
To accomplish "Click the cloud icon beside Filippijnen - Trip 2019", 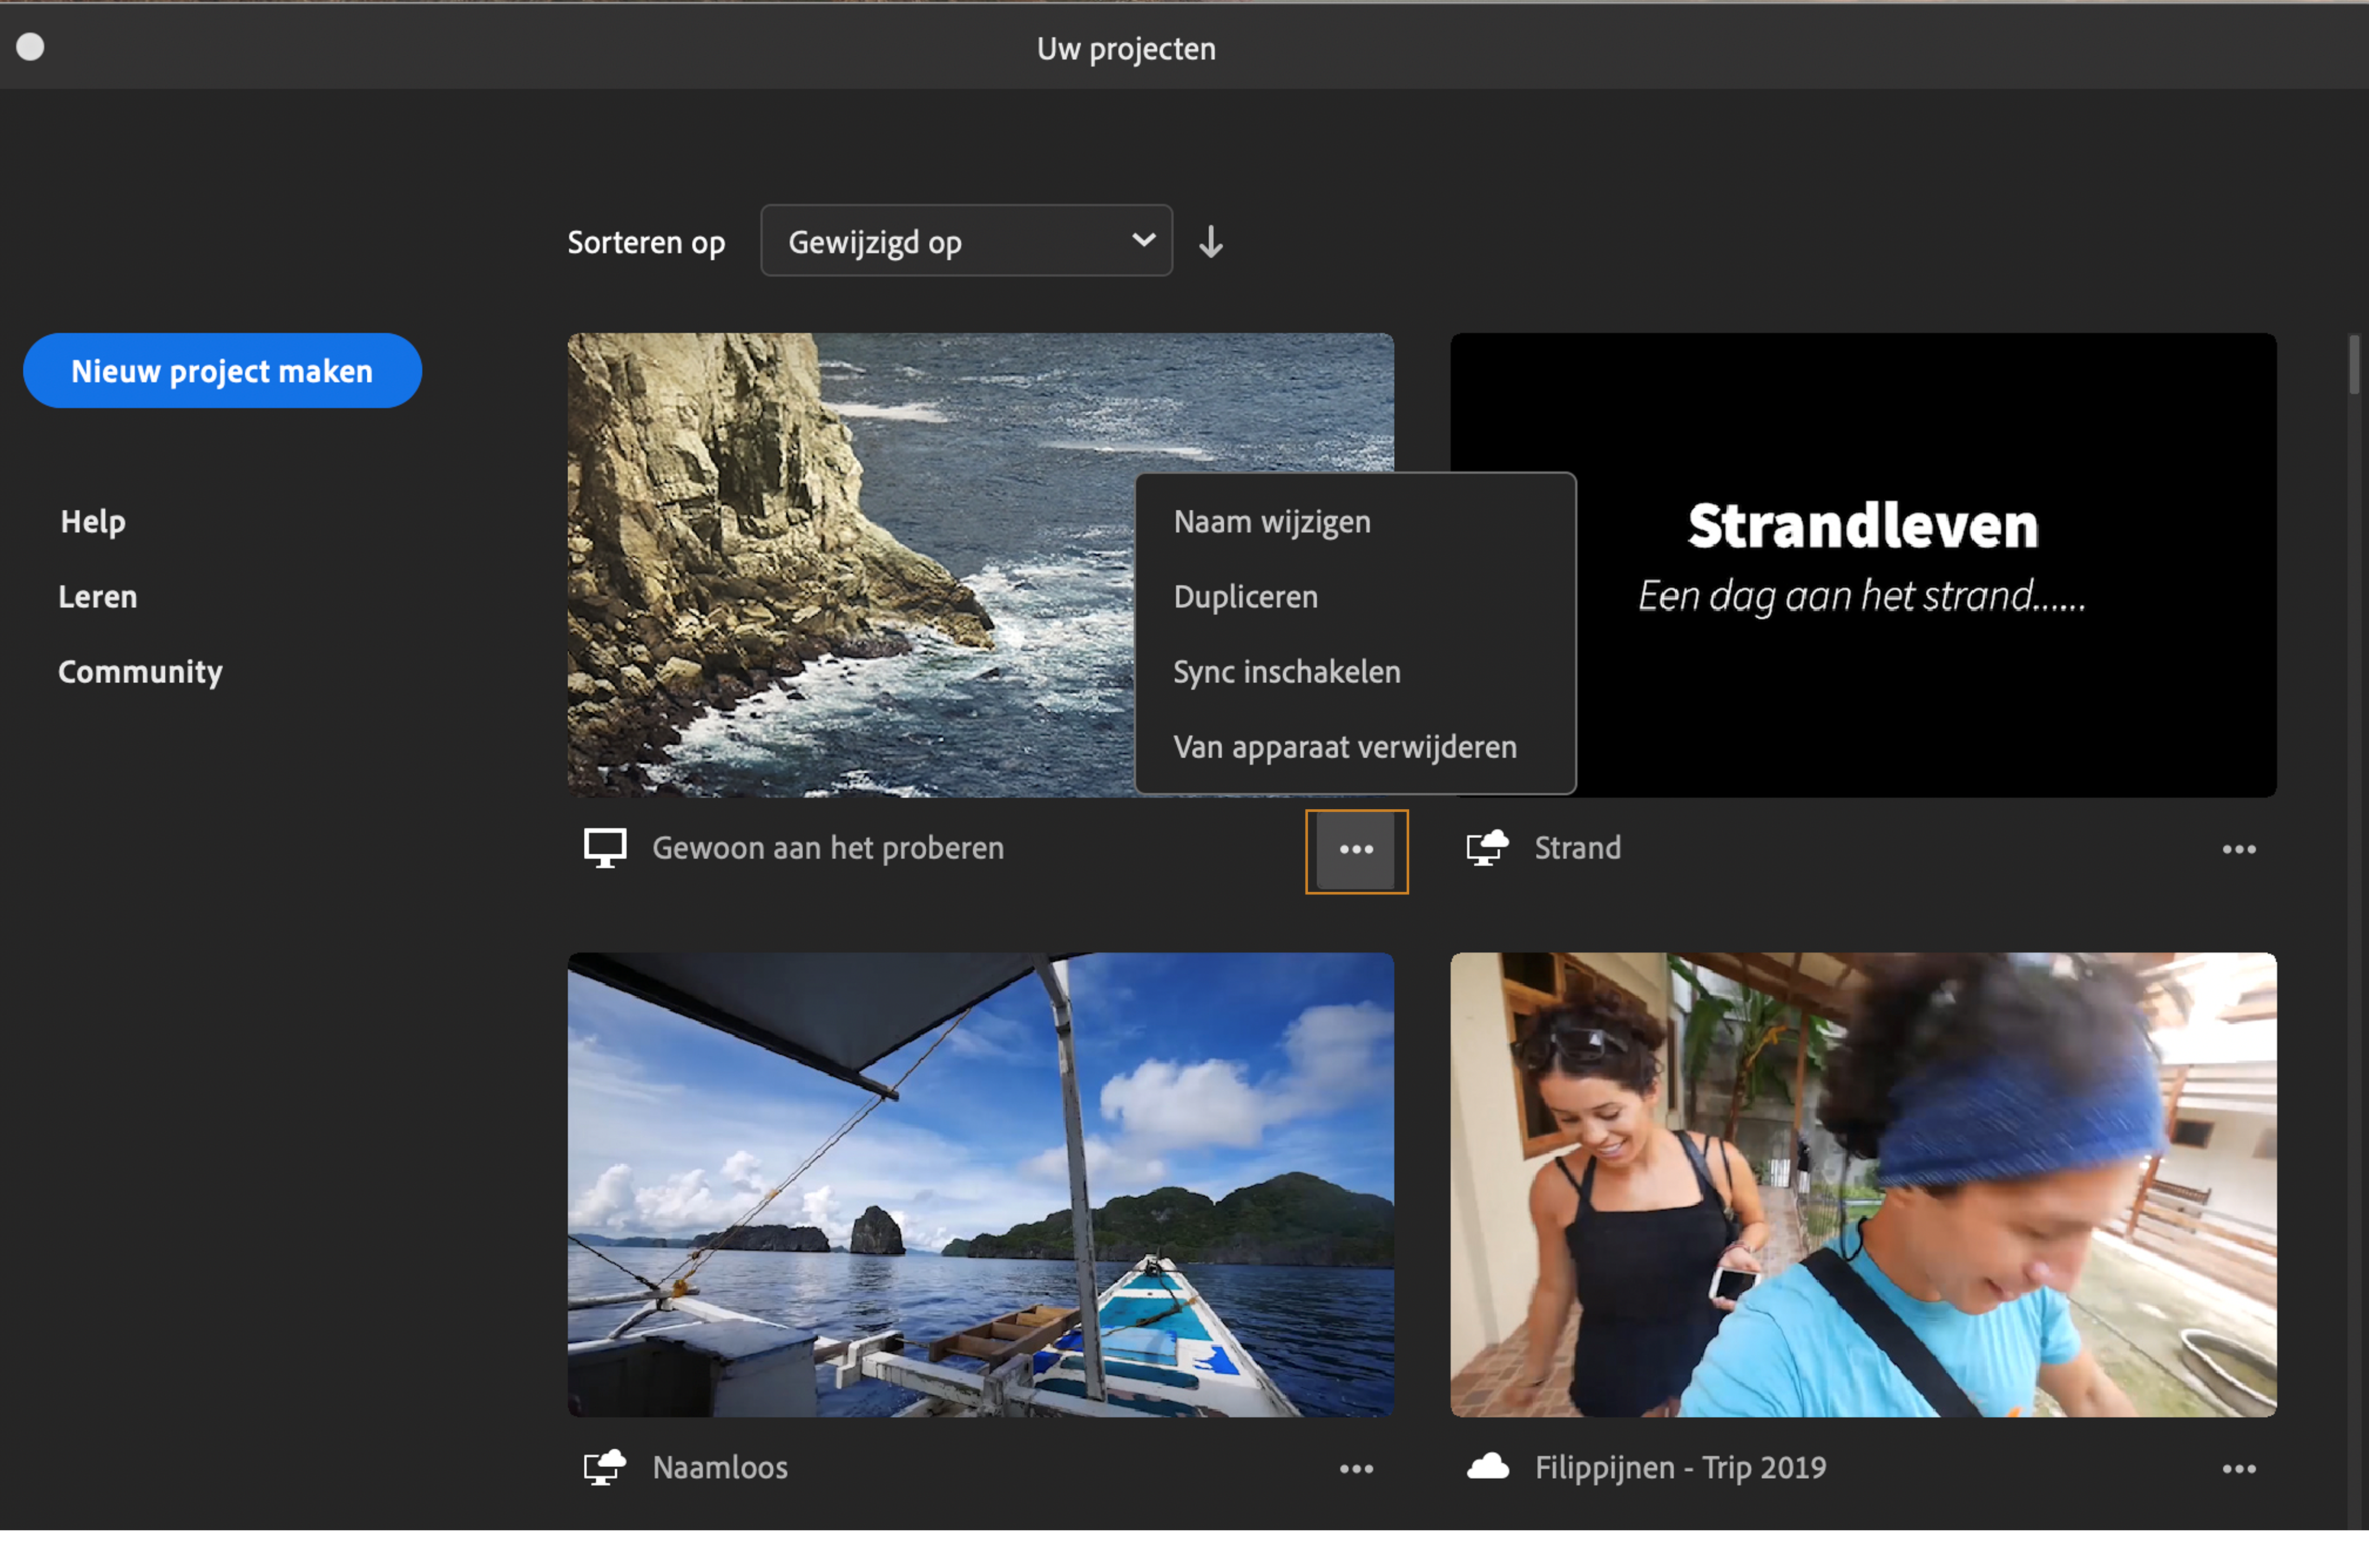I will [1487, 1467].
